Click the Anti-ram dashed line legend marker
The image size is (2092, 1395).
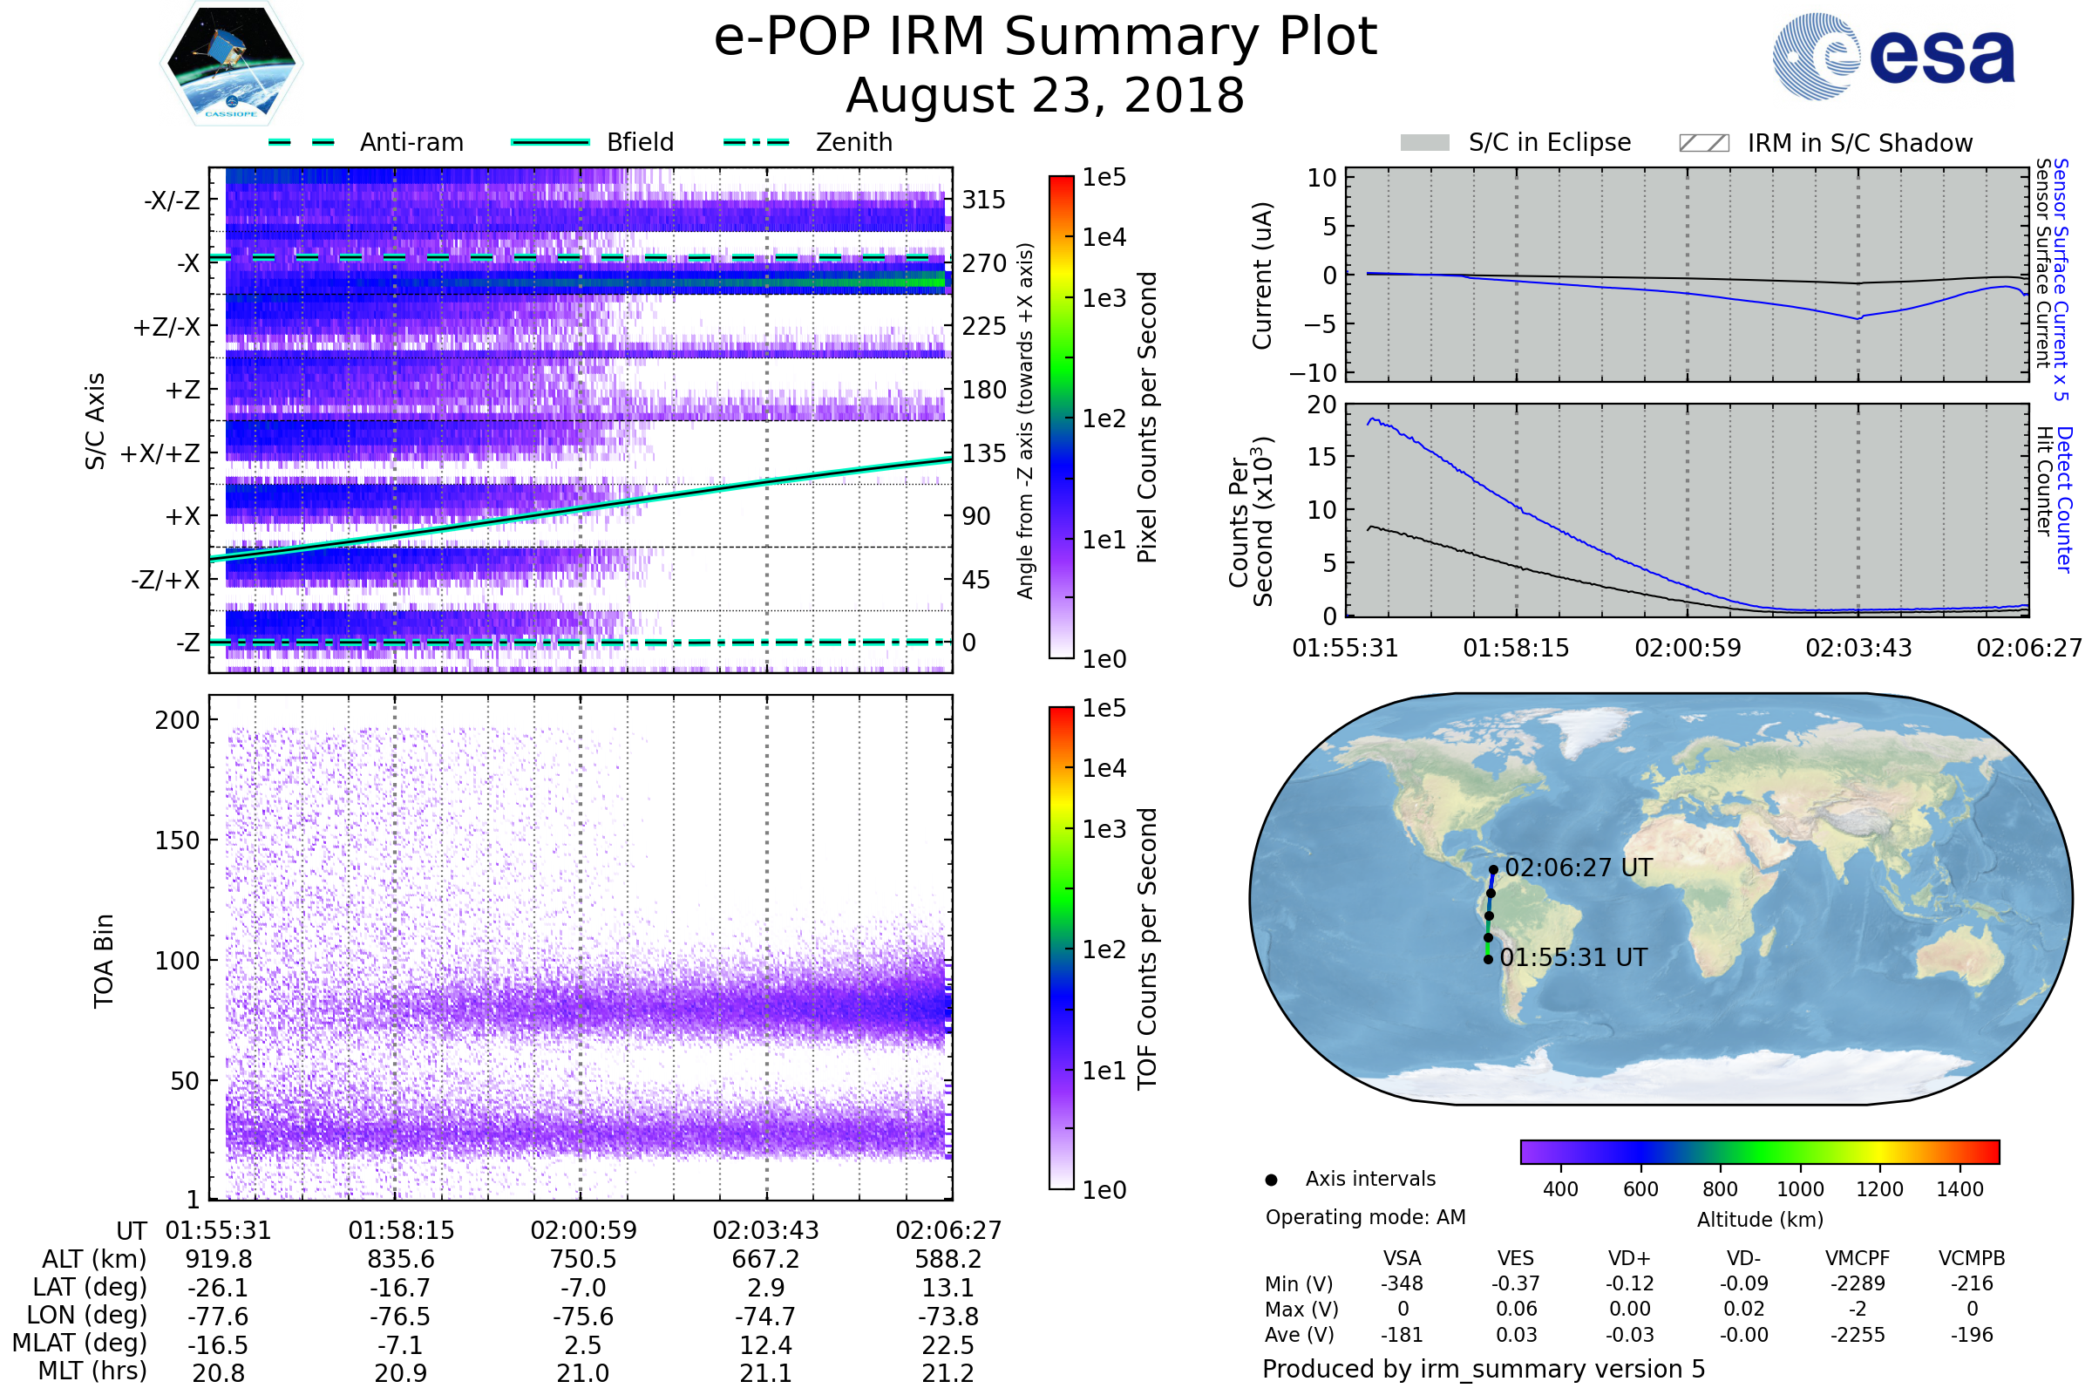click(302, 142)
